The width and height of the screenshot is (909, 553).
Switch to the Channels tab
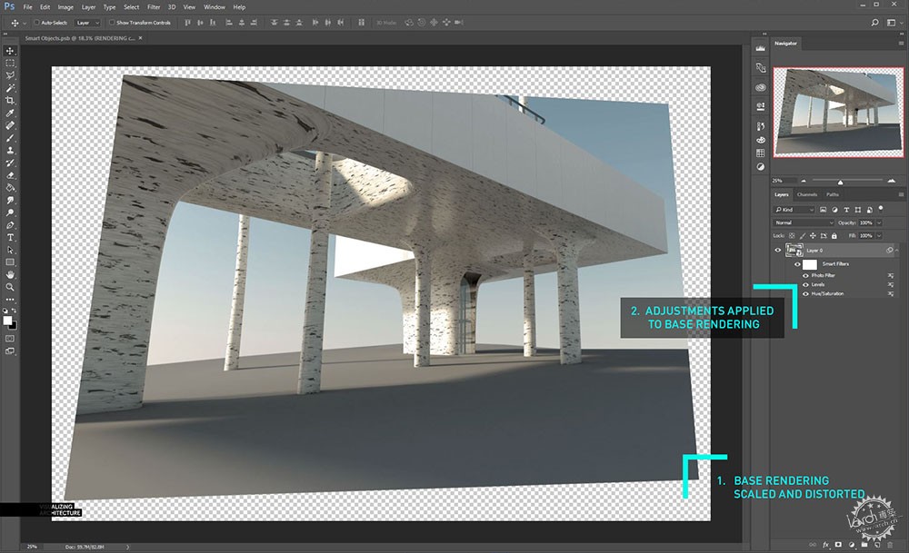coord(806,194)
